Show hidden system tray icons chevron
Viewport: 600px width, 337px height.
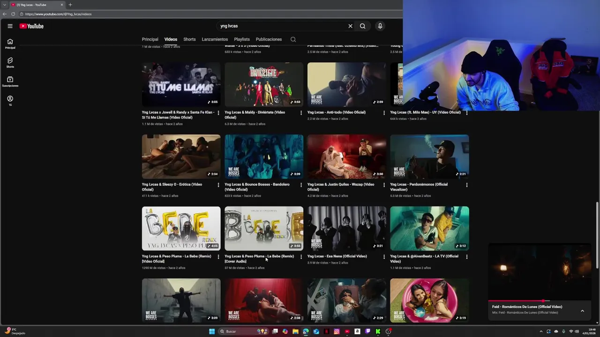(541, 331)
